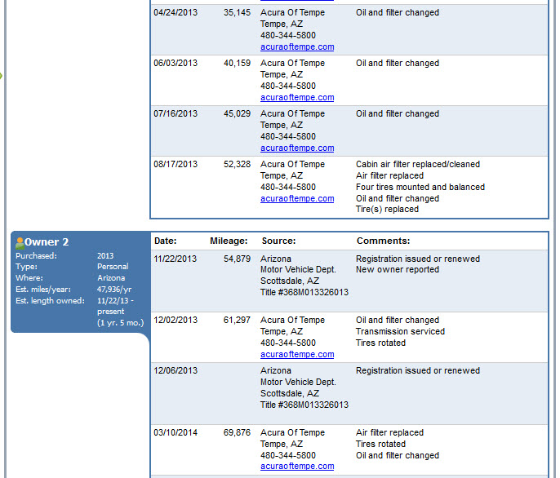The image size is (560, 478).
Task: Open acuraoftempe.com link in 04/24/2013 record
Action: [x=297, y=47]
